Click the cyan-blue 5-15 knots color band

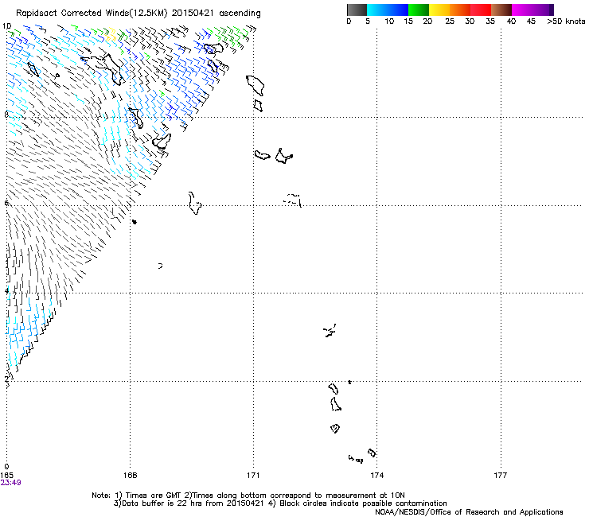click(388, 10)
